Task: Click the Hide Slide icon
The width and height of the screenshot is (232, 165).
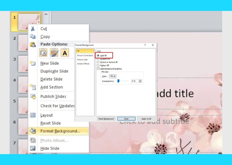Action: (33, 148)
